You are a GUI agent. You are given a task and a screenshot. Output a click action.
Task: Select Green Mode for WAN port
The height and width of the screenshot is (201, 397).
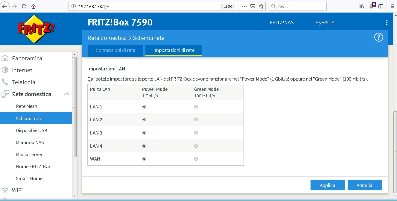[196, 159]
